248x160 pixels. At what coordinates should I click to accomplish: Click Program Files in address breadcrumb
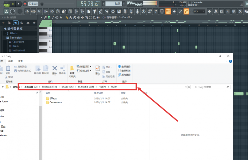(49, 87)
